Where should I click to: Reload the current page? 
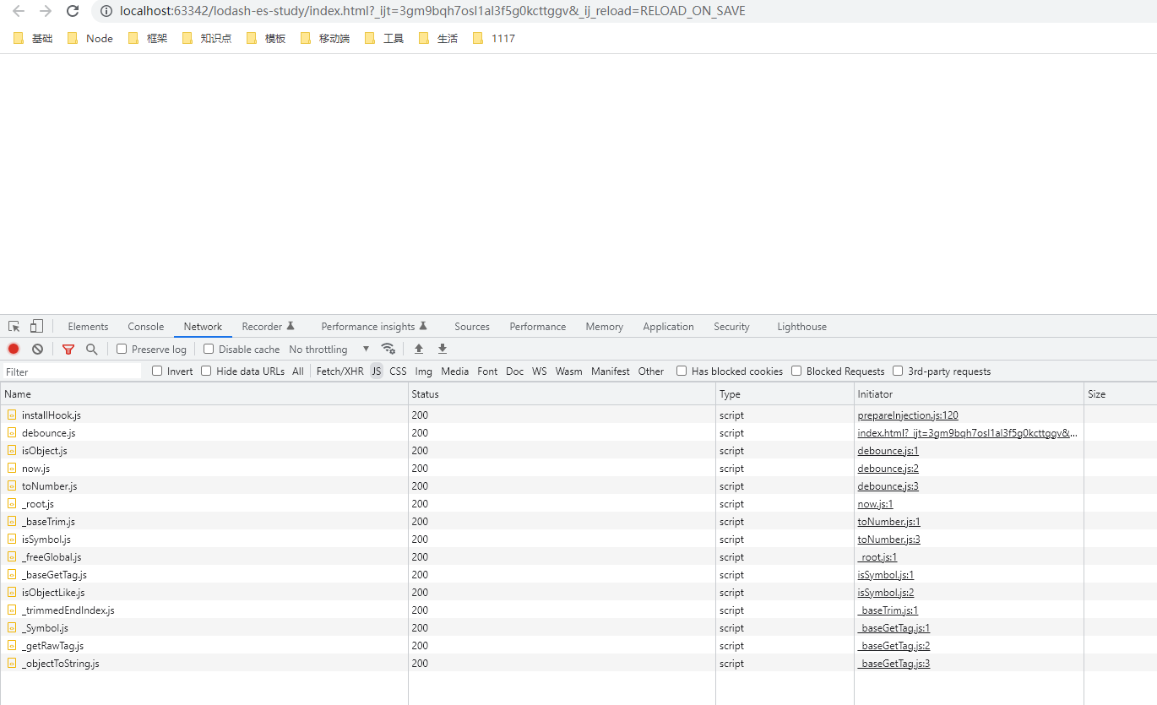(x=73, y=12)
